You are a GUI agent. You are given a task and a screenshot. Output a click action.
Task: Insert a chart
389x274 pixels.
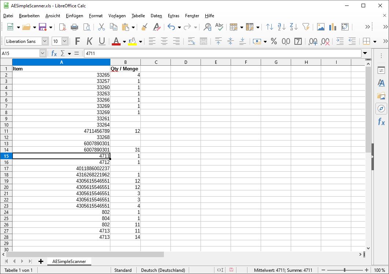point(333,27)
